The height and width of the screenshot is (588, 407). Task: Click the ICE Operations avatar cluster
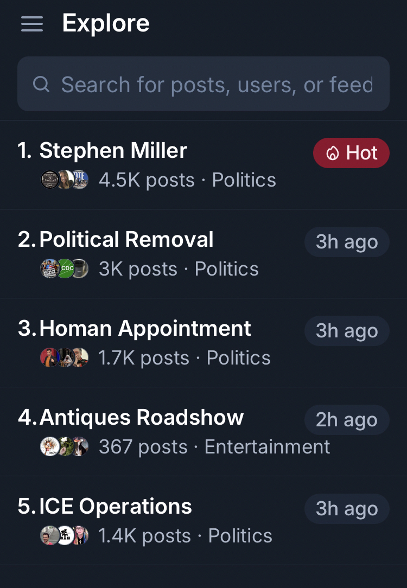coord(65,536)
